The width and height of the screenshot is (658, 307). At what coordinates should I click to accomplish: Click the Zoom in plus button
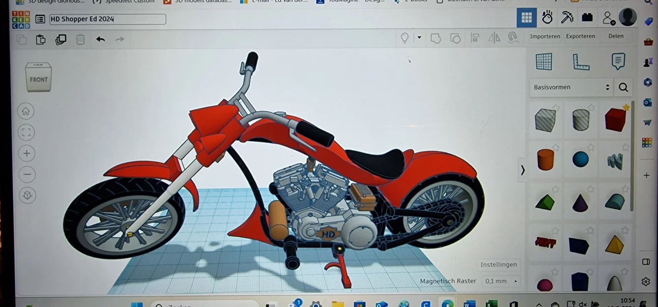click(x=27, y=153)
